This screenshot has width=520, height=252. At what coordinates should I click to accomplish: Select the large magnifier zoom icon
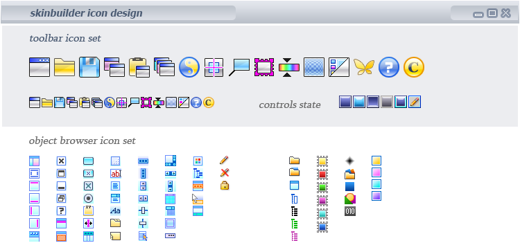239,67
